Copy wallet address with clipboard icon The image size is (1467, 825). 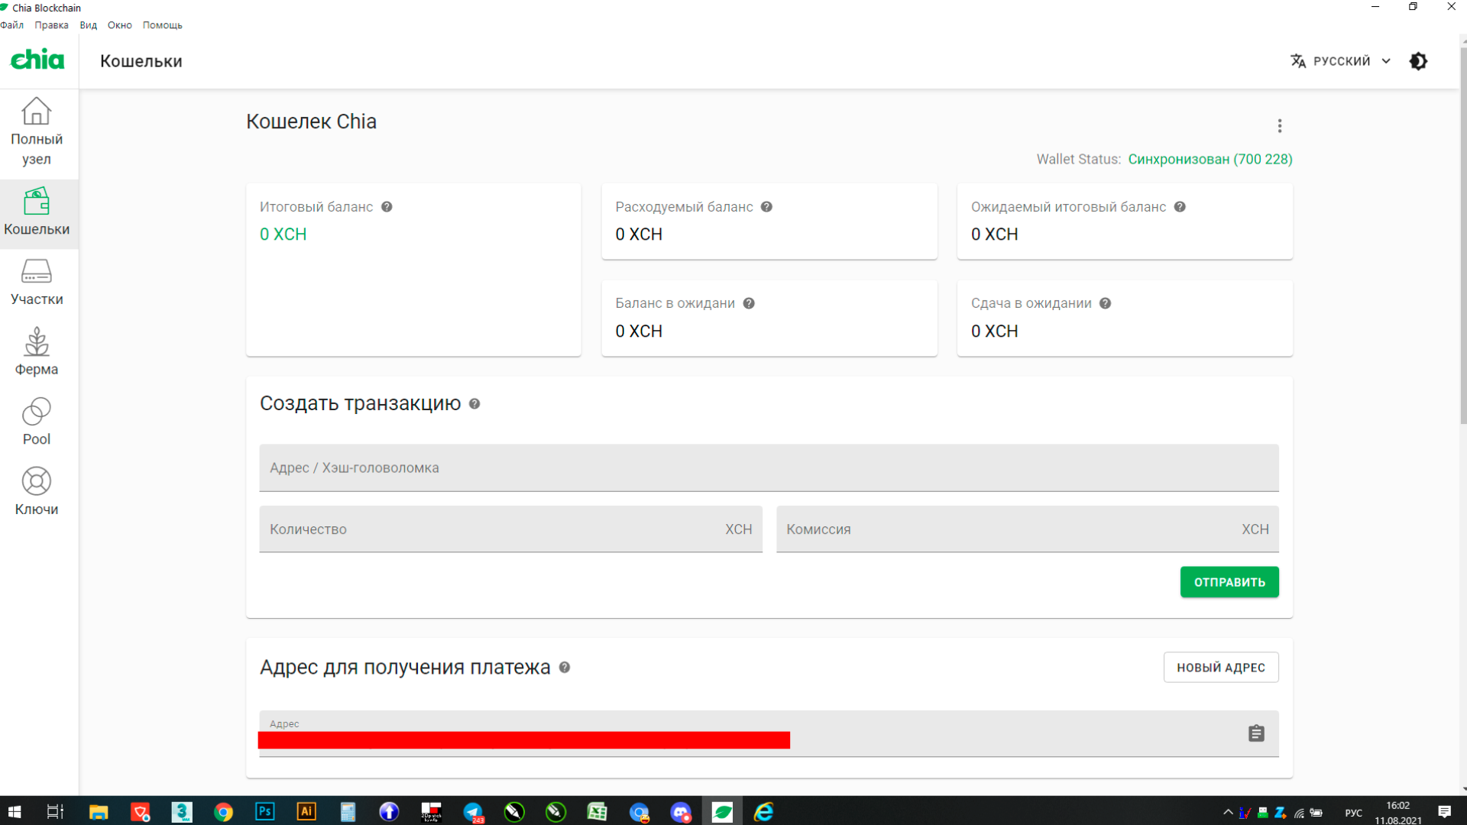point(1256,733)
